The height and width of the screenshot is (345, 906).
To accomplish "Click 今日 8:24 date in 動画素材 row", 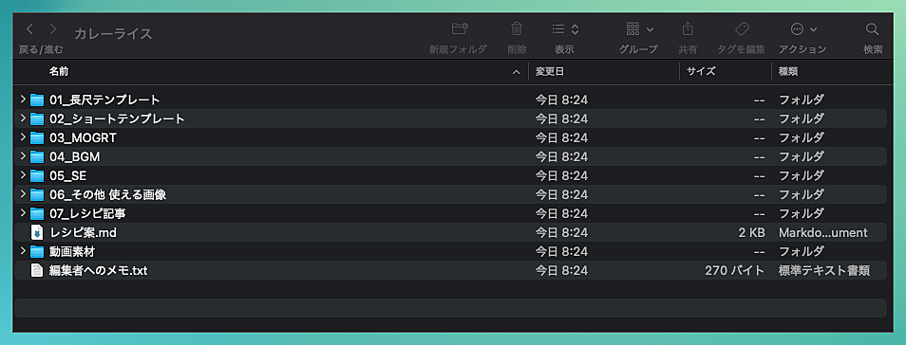I will [561, 251].
